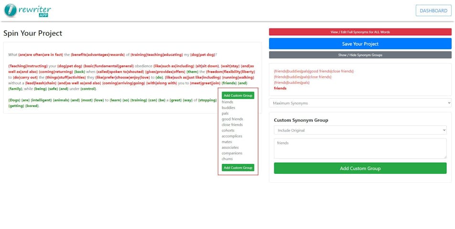This screenshot has height=229, width=455.
Task: Click the custom synonym text area
Action: point(360,148)
